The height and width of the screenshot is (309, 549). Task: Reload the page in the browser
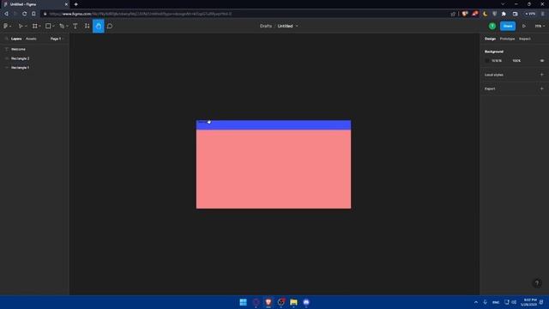point(25,14)
